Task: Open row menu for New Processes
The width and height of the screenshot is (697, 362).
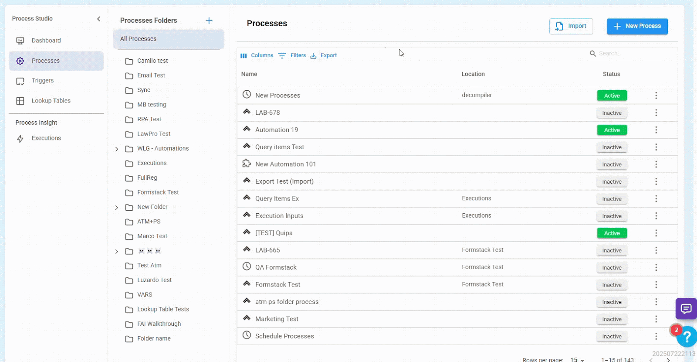Action: (x=656, y=96)
